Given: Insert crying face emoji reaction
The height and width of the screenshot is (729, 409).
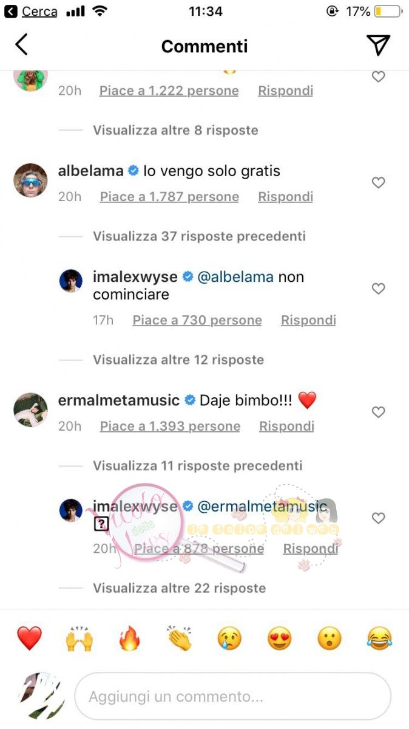Looking at the screenshot, I should coord(230,638).
